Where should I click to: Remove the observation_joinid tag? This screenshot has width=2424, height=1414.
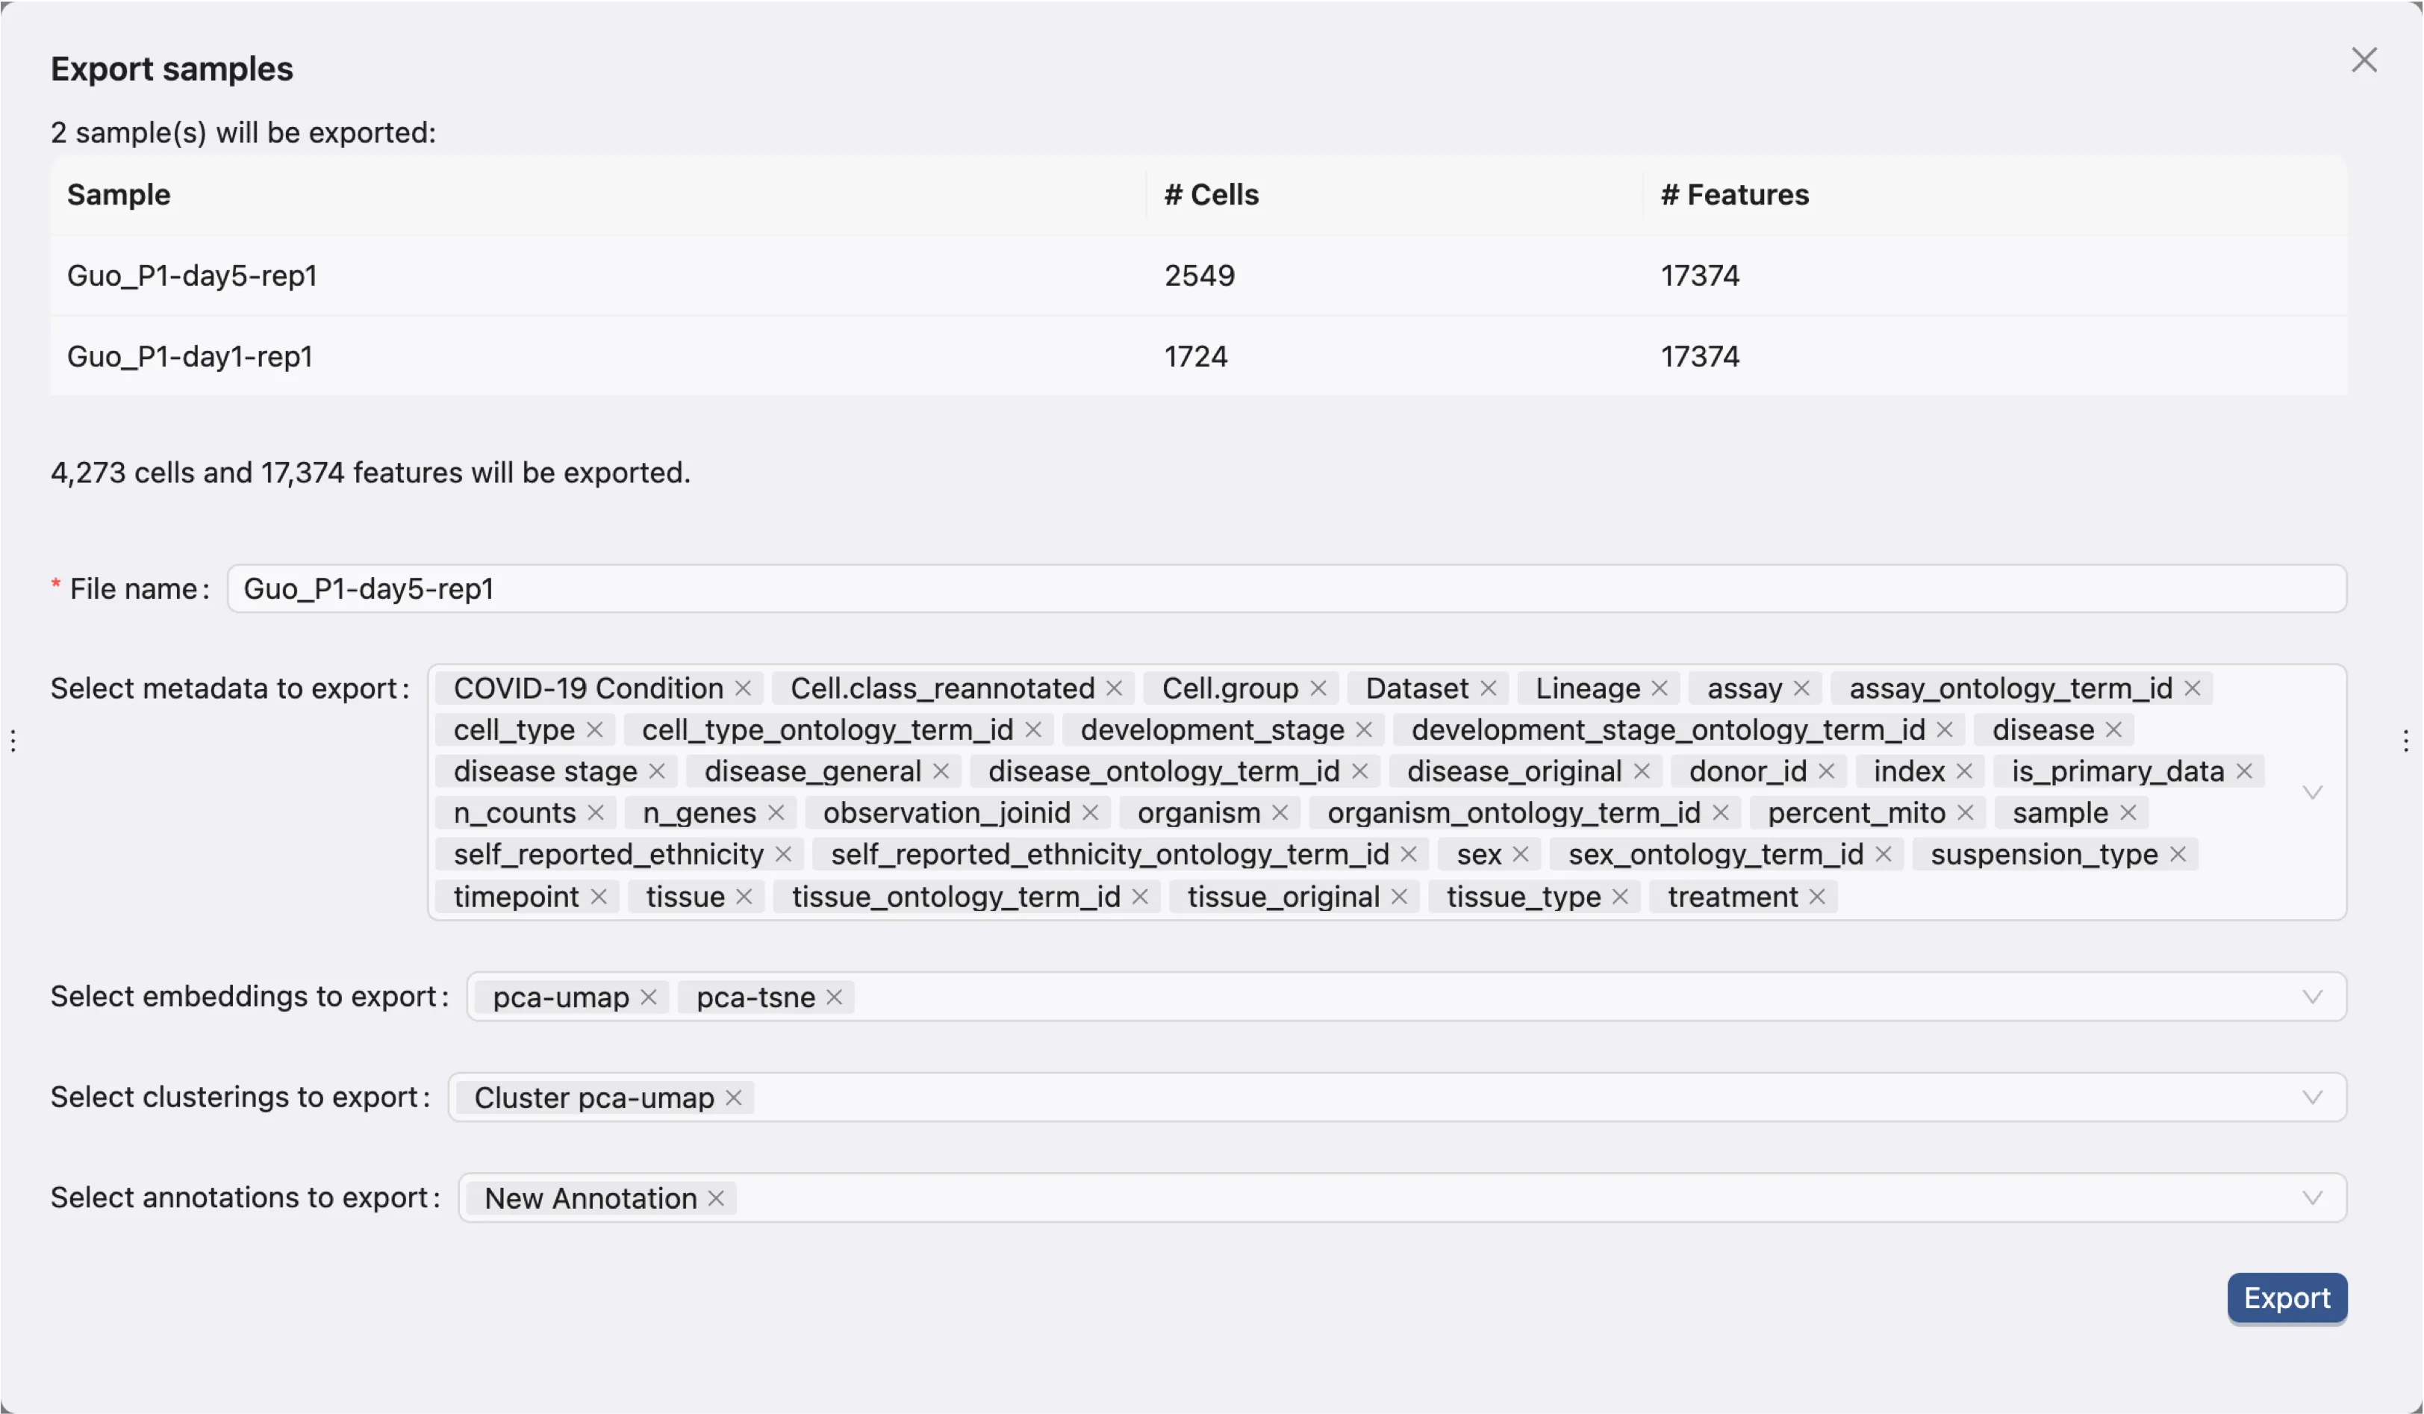1090,813
